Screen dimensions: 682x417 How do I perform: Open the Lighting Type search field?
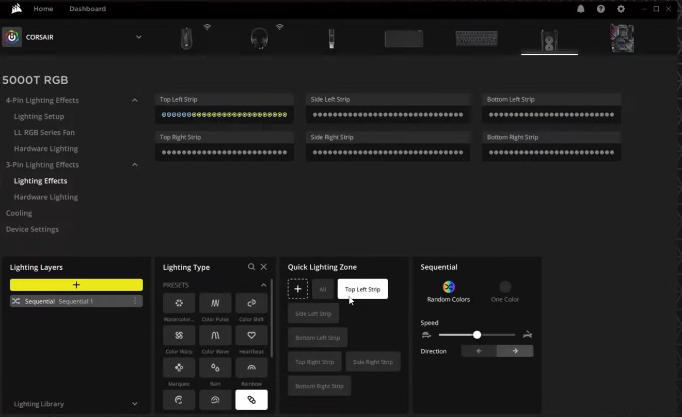251,267
